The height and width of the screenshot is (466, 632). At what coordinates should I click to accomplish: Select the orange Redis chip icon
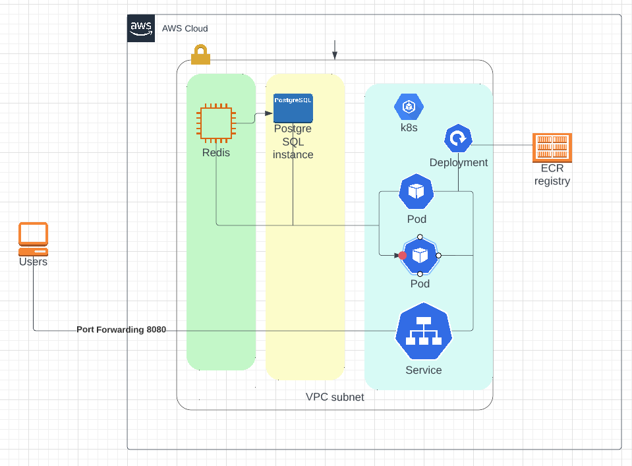216,123
